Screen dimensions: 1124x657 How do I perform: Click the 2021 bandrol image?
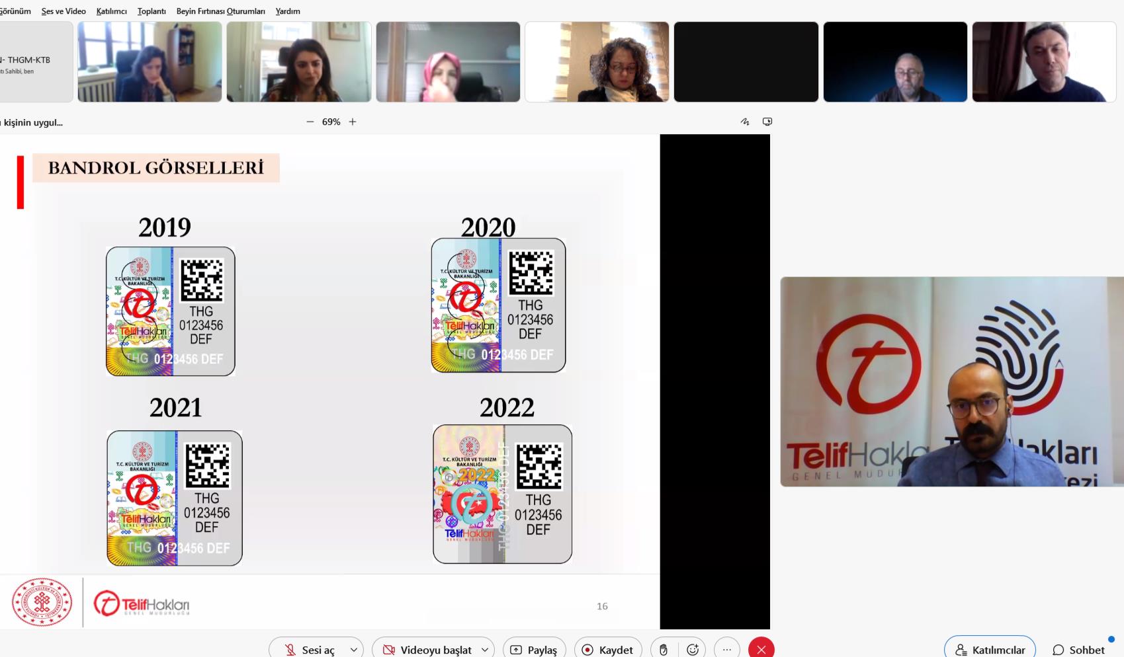175,498
